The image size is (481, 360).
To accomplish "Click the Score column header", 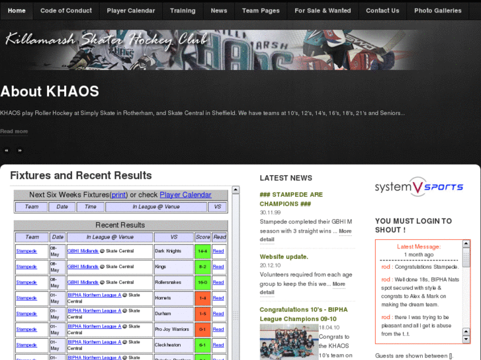I will 202,237.
